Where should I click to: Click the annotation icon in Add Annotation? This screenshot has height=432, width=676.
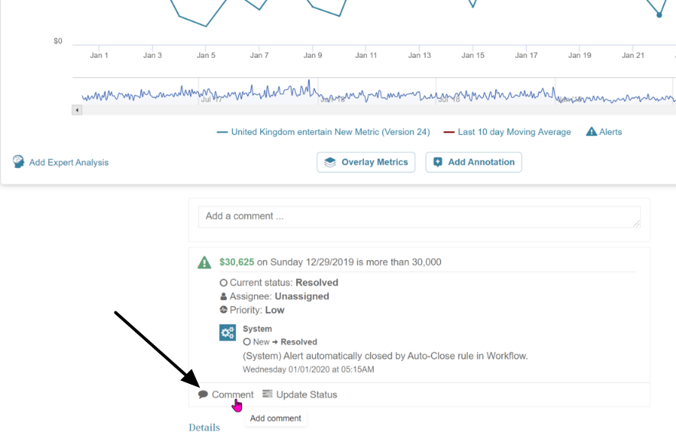pyautogui.click(x=438, y=162)
